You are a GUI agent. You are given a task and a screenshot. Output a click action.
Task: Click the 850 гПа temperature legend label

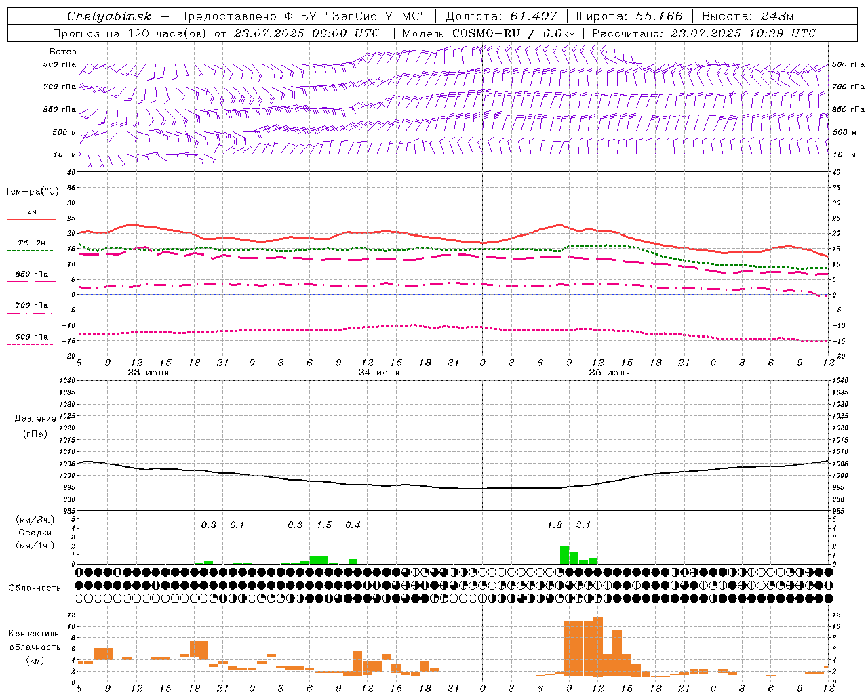point(32,274)
